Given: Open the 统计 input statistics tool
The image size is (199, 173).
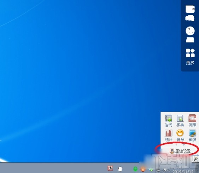Looking at the screenshot, I should pyautogui.click(x=169, y=135).
